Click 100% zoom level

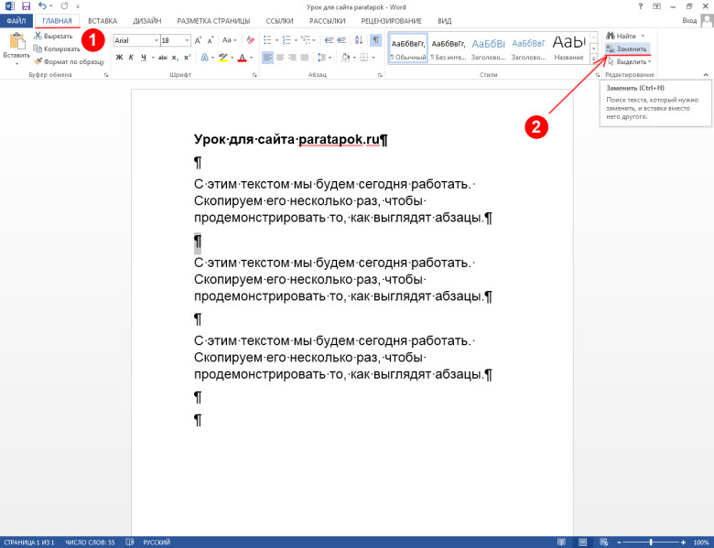[x=701, y=543]
